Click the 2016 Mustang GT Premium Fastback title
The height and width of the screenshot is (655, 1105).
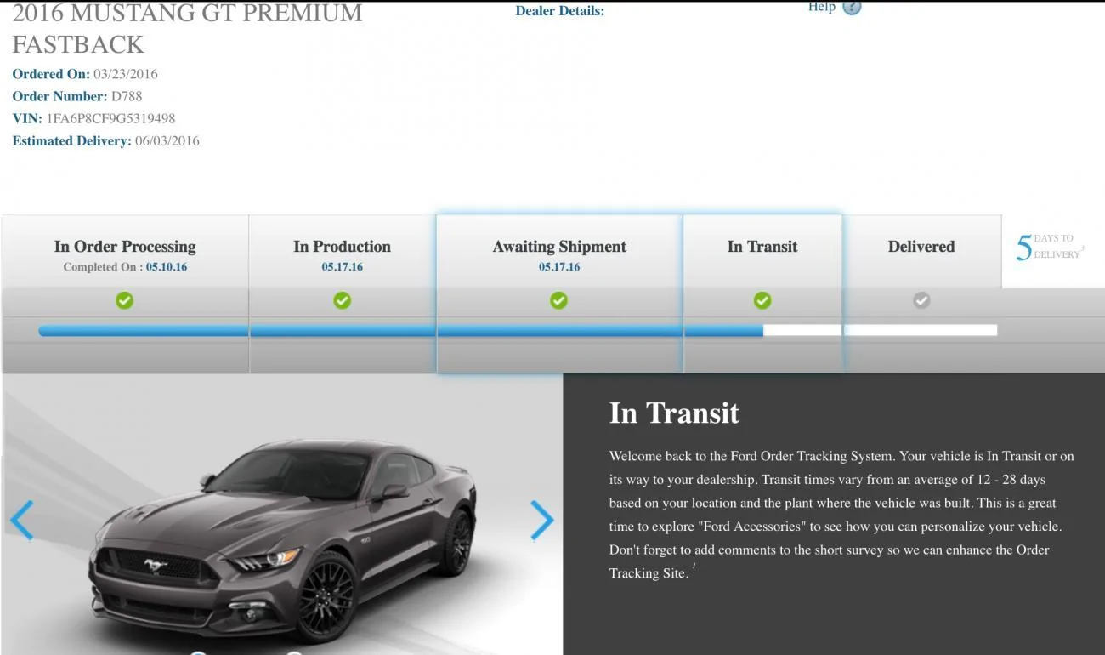click(x=187, y=29)
